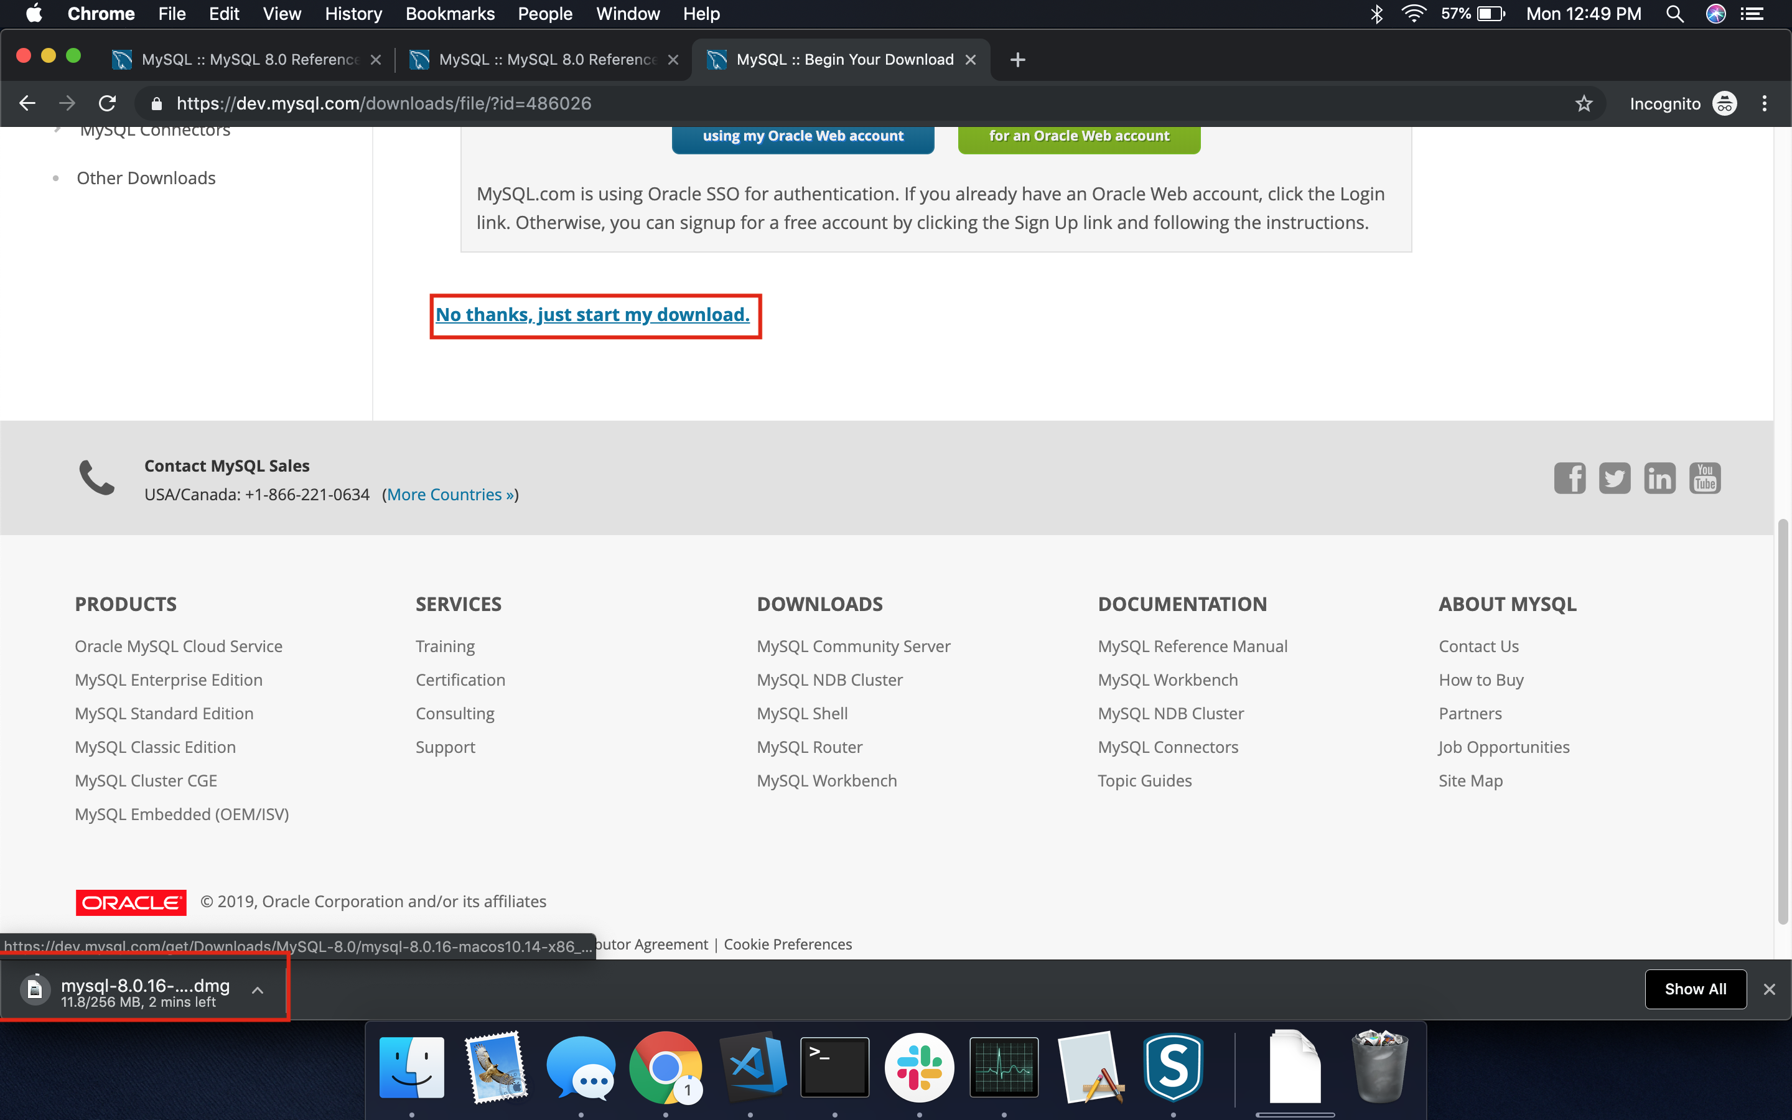
Task: Expand the More Countries phone options
Action: coord(449,494)
